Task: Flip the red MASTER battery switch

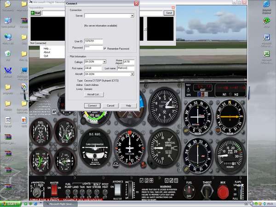Action: point(54,189)
